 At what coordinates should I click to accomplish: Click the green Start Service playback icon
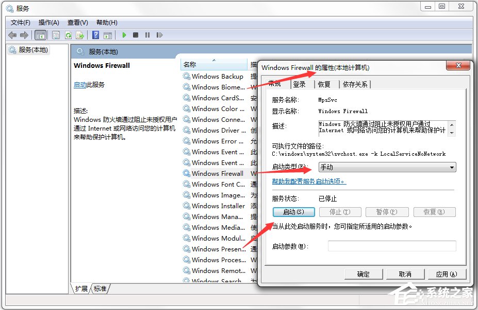coord(124,34)
